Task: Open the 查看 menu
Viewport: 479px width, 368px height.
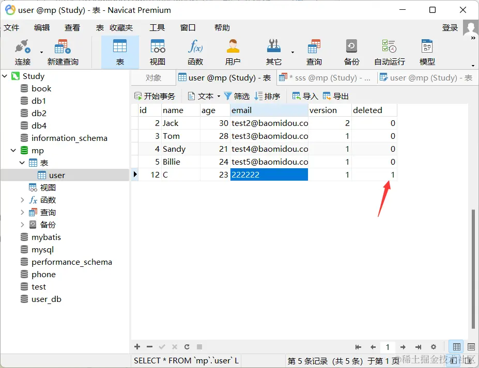Action: point(72,28)
